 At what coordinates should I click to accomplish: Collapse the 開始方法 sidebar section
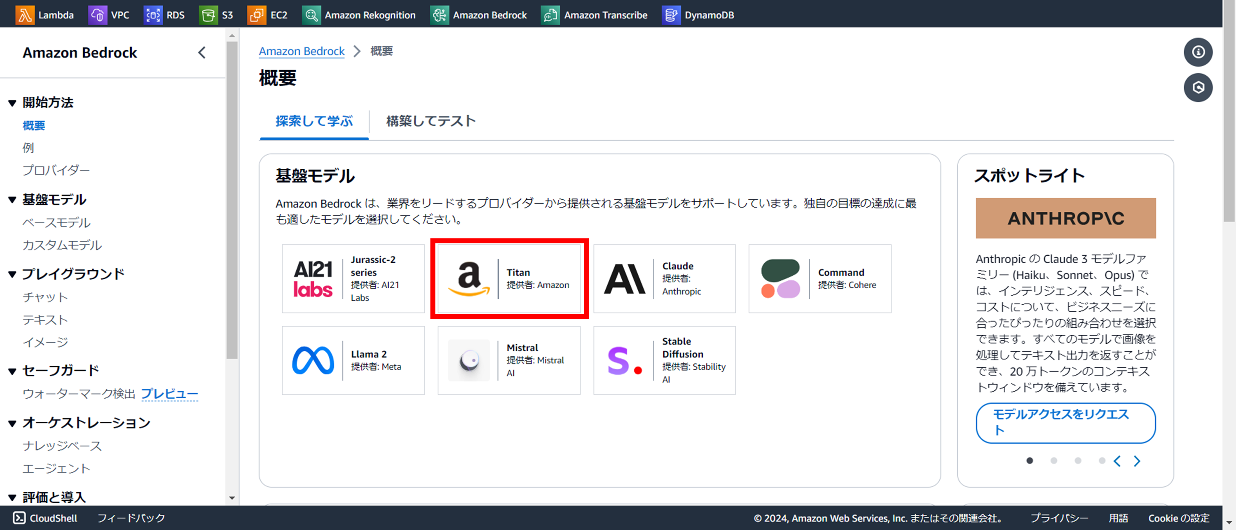coord(12,103)
